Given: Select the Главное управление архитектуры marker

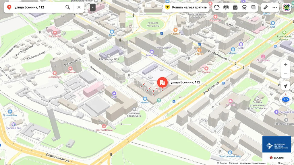Looking at the screenshot, I should [258, 99].
